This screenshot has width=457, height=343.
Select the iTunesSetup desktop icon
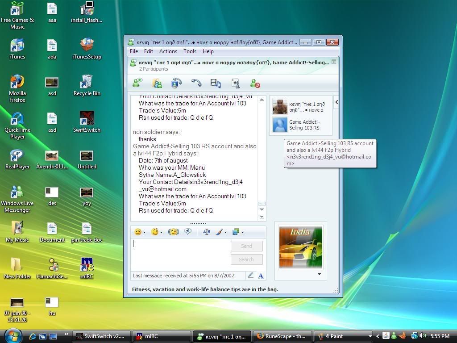87,49
